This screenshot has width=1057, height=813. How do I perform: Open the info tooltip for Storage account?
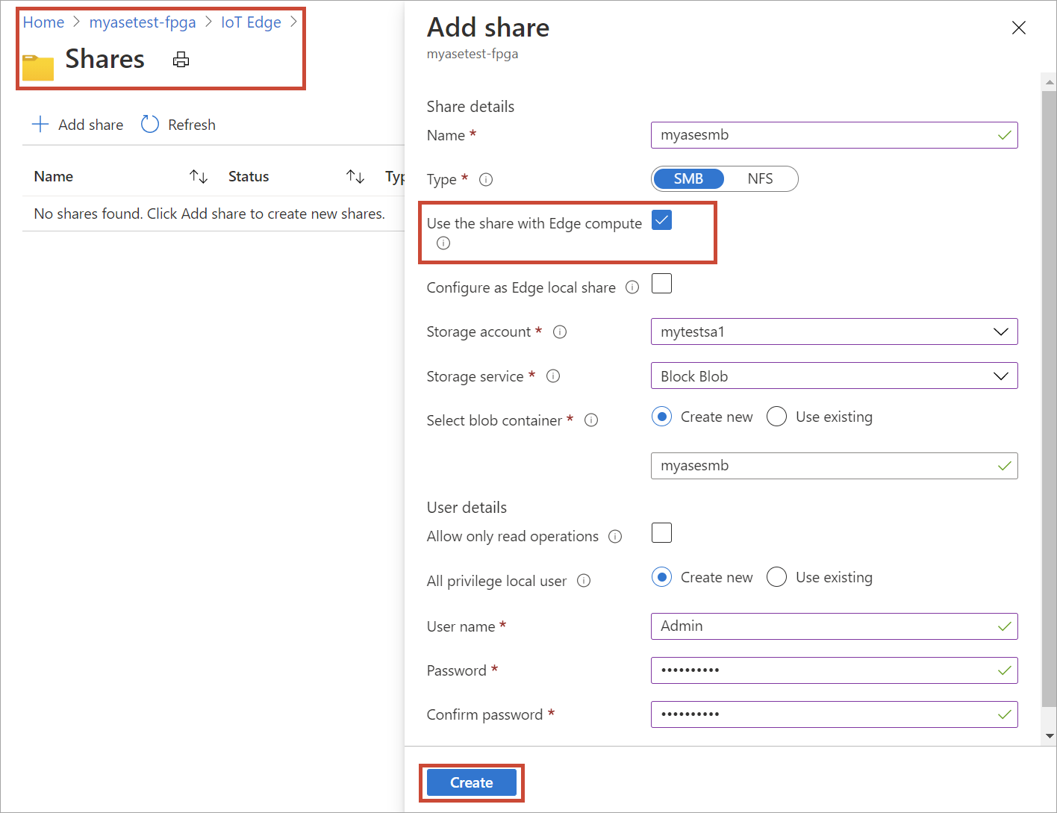coord(560,331)
